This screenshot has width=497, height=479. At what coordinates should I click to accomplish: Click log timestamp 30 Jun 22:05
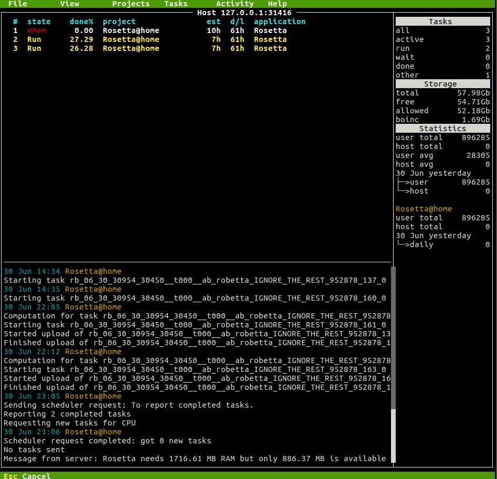[x=31, y=307]
